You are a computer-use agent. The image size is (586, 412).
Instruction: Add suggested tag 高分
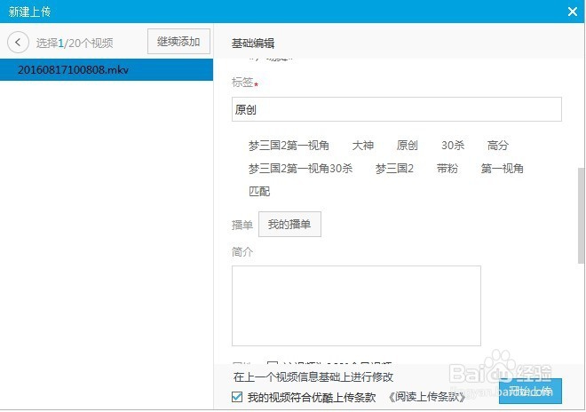498,146
